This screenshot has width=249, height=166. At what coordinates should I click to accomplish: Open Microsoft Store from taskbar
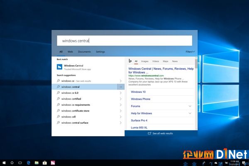tap(45, 163)
